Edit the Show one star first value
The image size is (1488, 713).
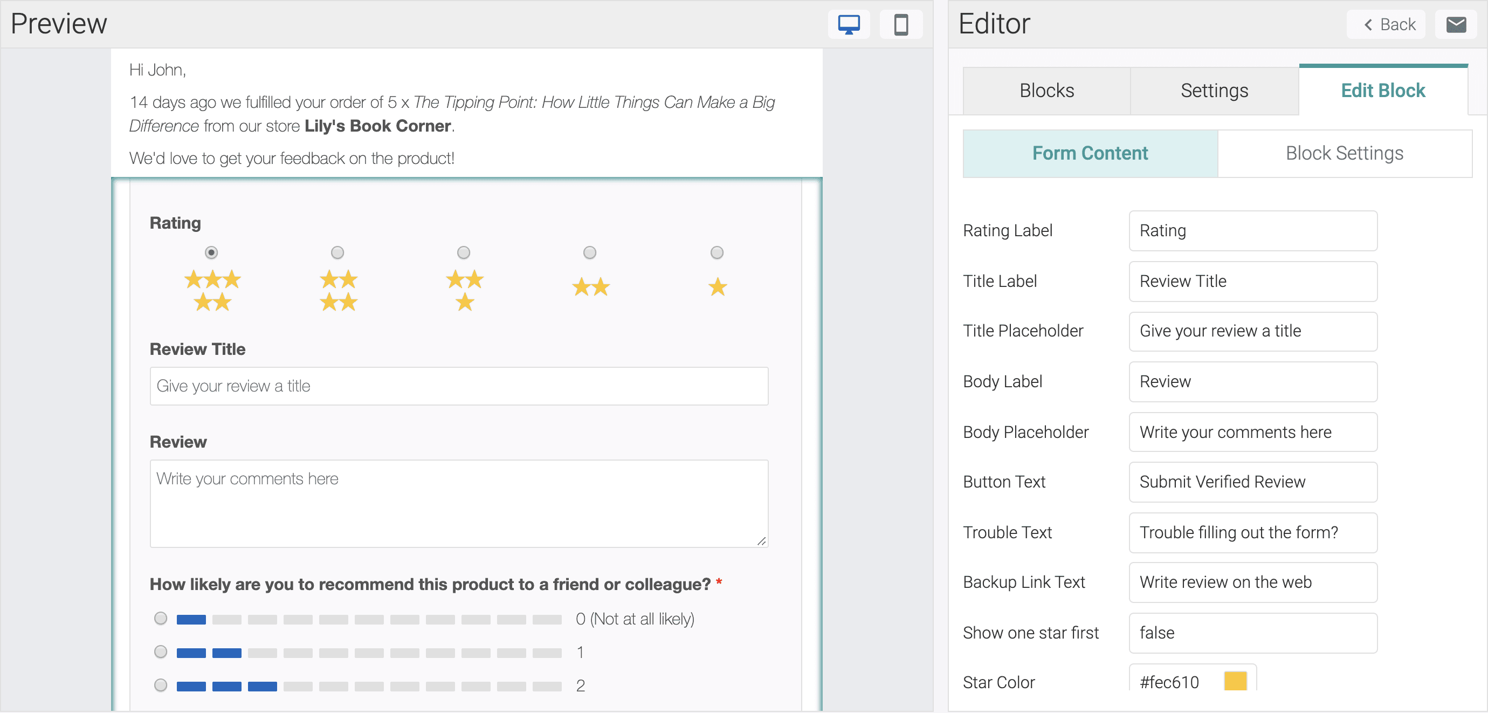pos(1252,633)
